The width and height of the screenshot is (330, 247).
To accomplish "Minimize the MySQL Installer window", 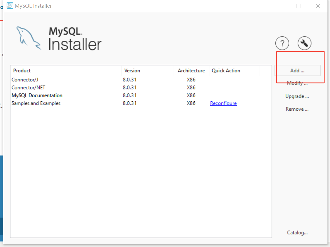I will [x=279, y=6].
